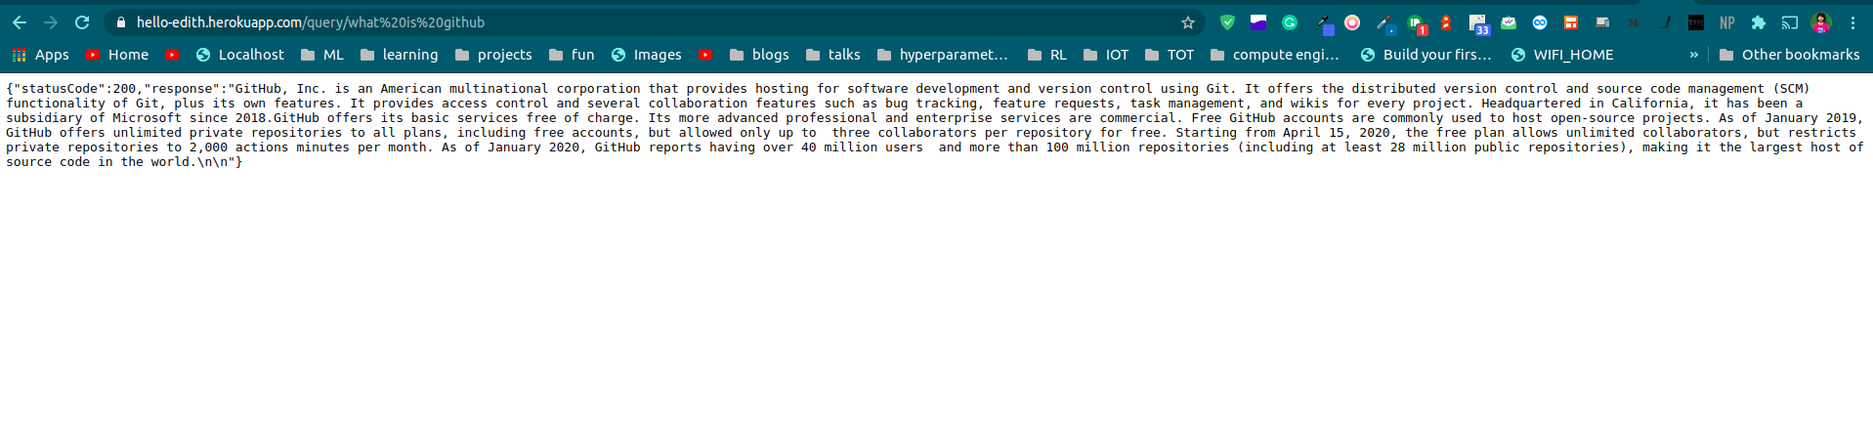Open the blogs bookmarks folder
Image resolution: width=1873 pixels, height=421 pixels.
coord(759,55)
